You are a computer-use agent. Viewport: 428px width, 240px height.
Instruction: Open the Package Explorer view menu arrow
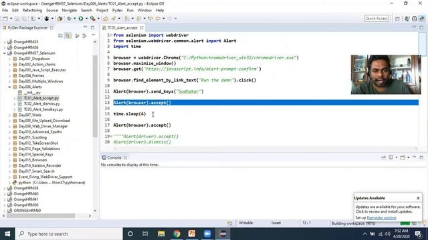[94, 35]
